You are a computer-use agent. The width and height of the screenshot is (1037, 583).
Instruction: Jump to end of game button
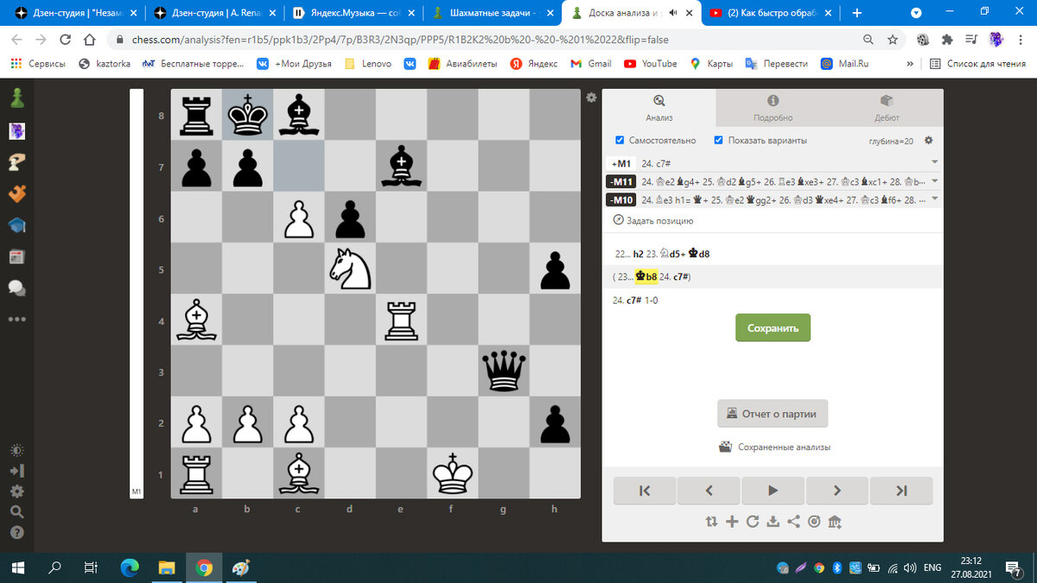point(901,491)
